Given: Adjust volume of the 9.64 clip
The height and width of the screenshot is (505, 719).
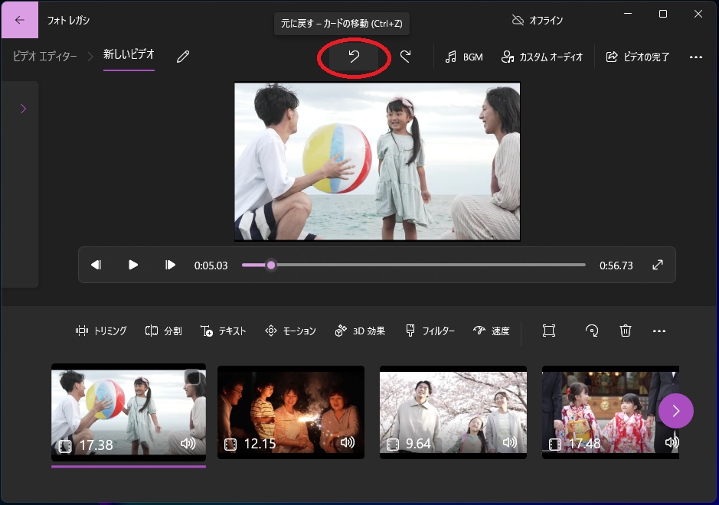Looking at the screenshot, I should [x=509, y=442].
